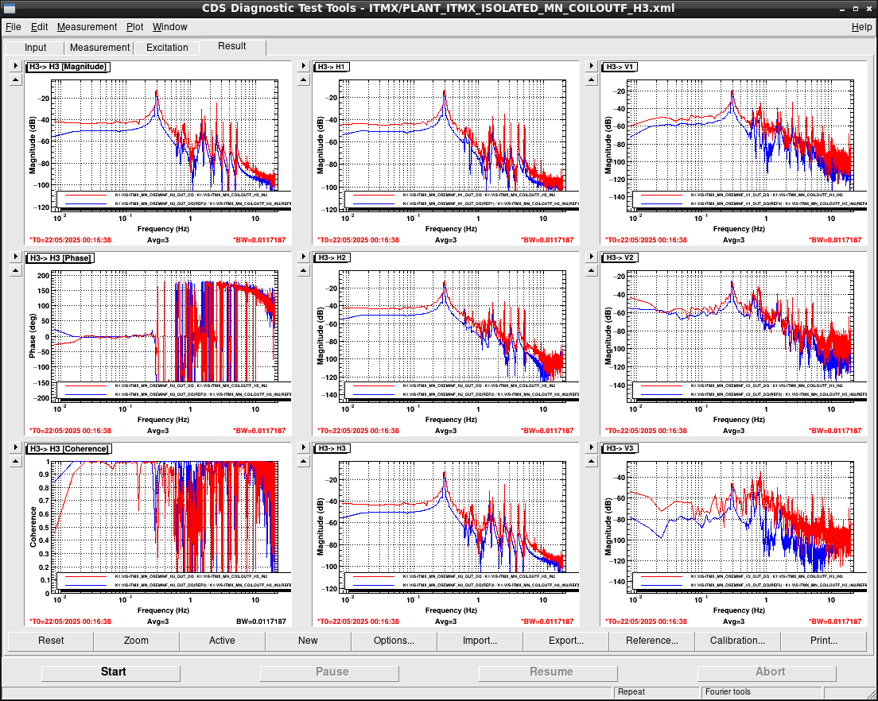Click the Fourier tools status field

pos(762,692)
